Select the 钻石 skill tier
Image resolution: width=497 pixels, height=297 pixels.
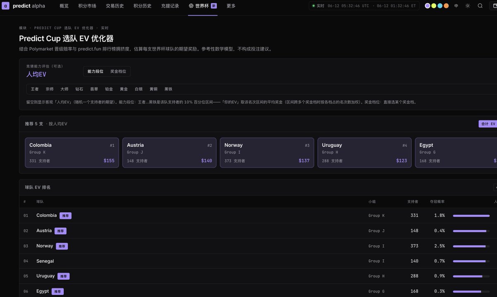[x=79, y=89]
